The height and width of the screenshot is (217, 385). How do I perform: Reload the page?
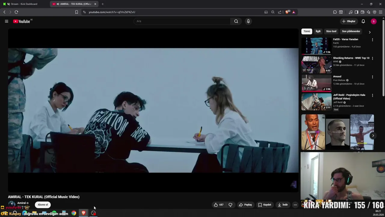tap(16, 12)
